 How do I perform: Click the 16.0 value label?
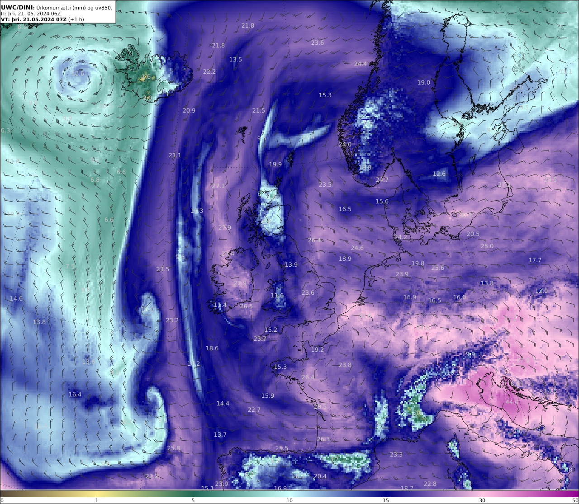pyautogui.click(x=460, y=297)
